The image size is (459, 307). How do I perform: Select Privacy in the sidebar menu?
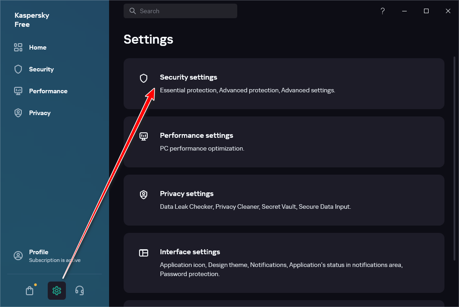(40, 113)
